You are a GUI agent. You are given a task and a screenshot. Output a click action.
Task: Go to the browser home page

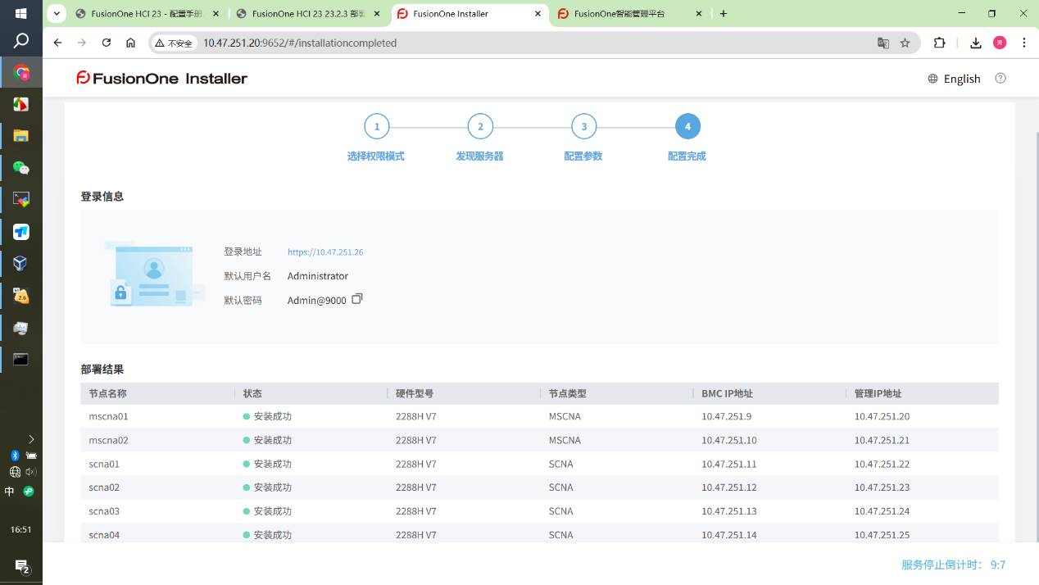tap(130, 43)
